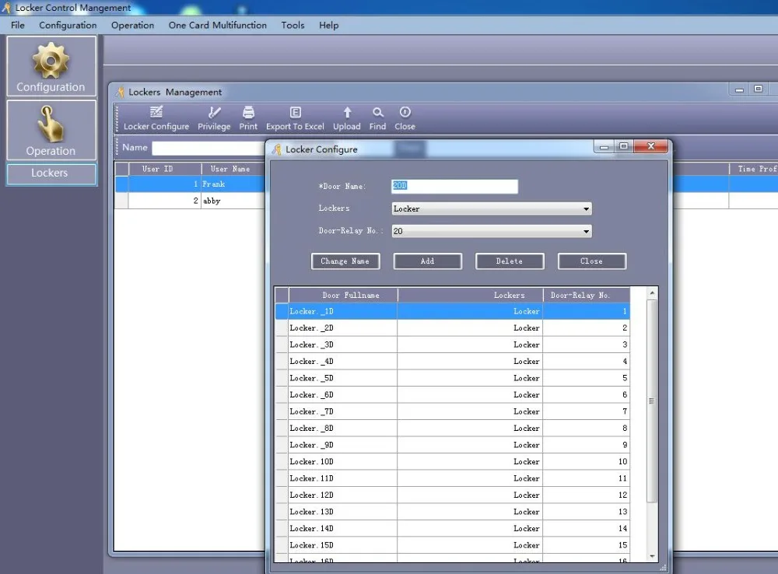Close Locker Configure with red X
Viewport: 778px width, 574px height.
[x=651, y=146]
